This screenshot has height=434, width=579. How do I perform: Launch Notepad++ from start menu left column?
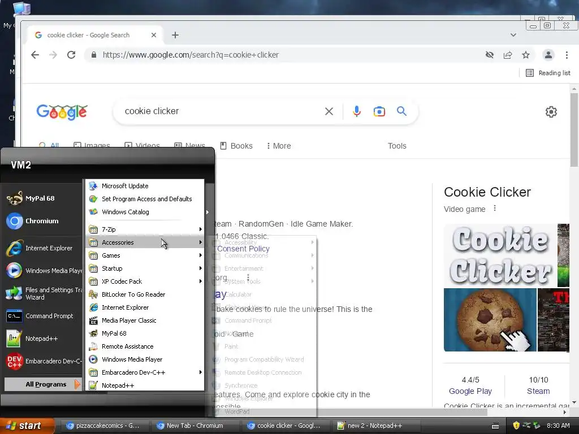(32, 338)
